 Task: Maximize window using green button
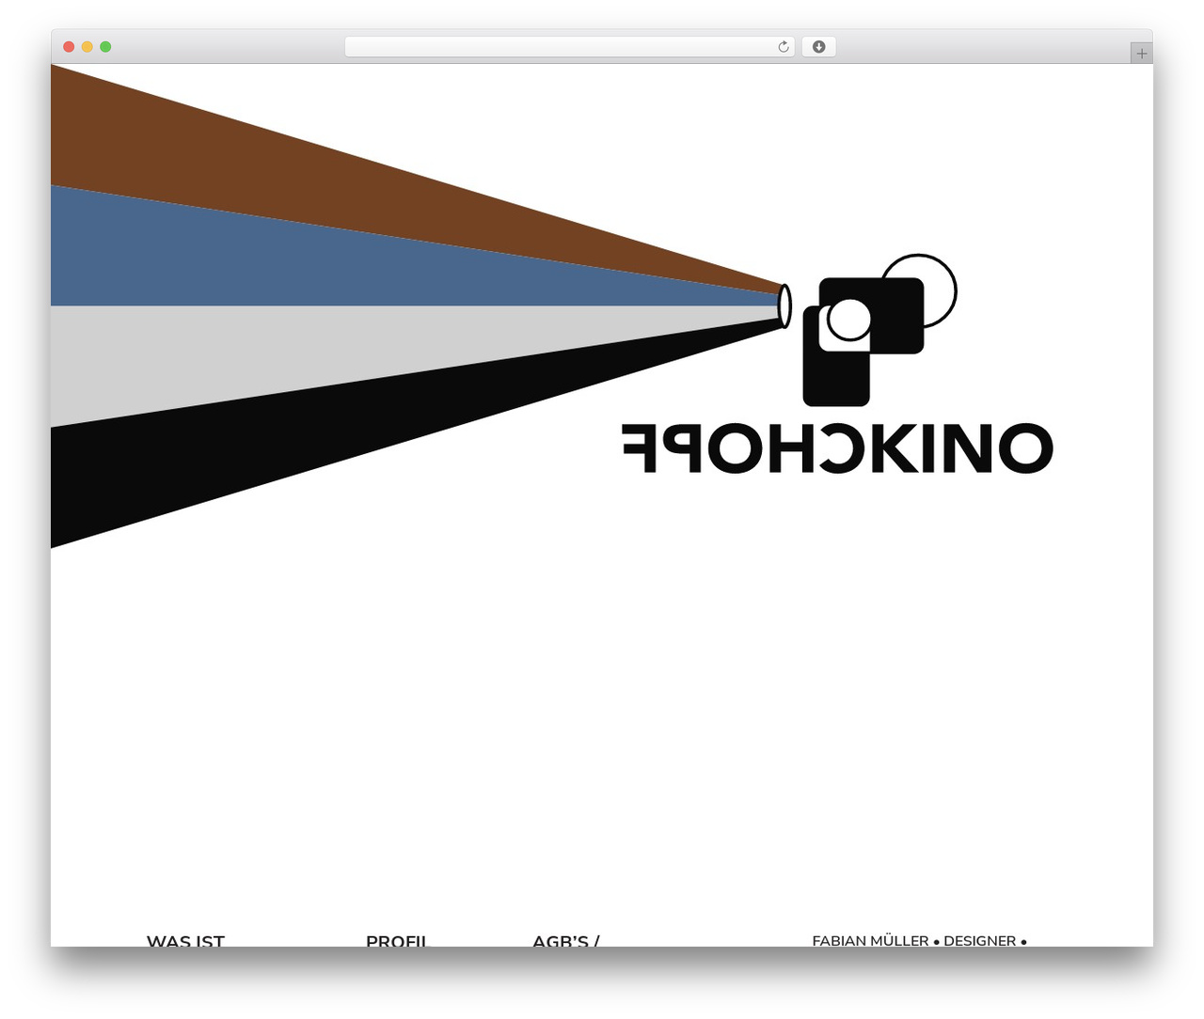point(105,47)
